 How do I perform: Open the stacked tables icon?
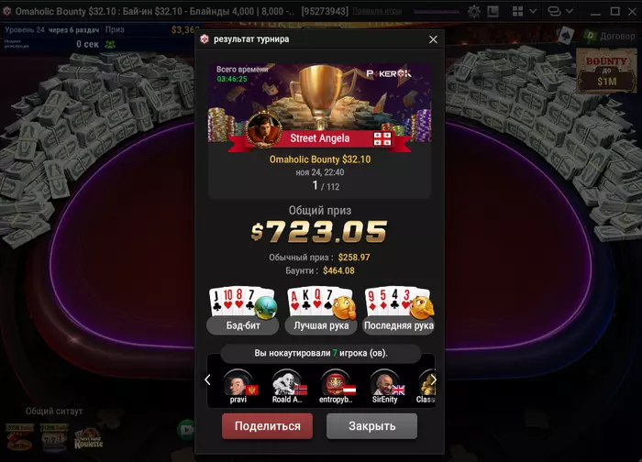point(554,11)
